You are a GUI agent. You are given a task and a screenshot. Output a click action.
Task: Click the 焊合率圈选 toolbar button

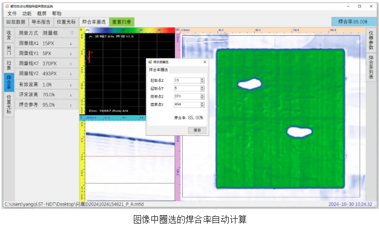[94, 22]
